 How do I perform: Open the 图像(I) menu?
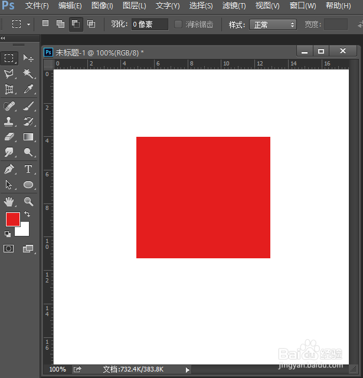click(102, 5)
